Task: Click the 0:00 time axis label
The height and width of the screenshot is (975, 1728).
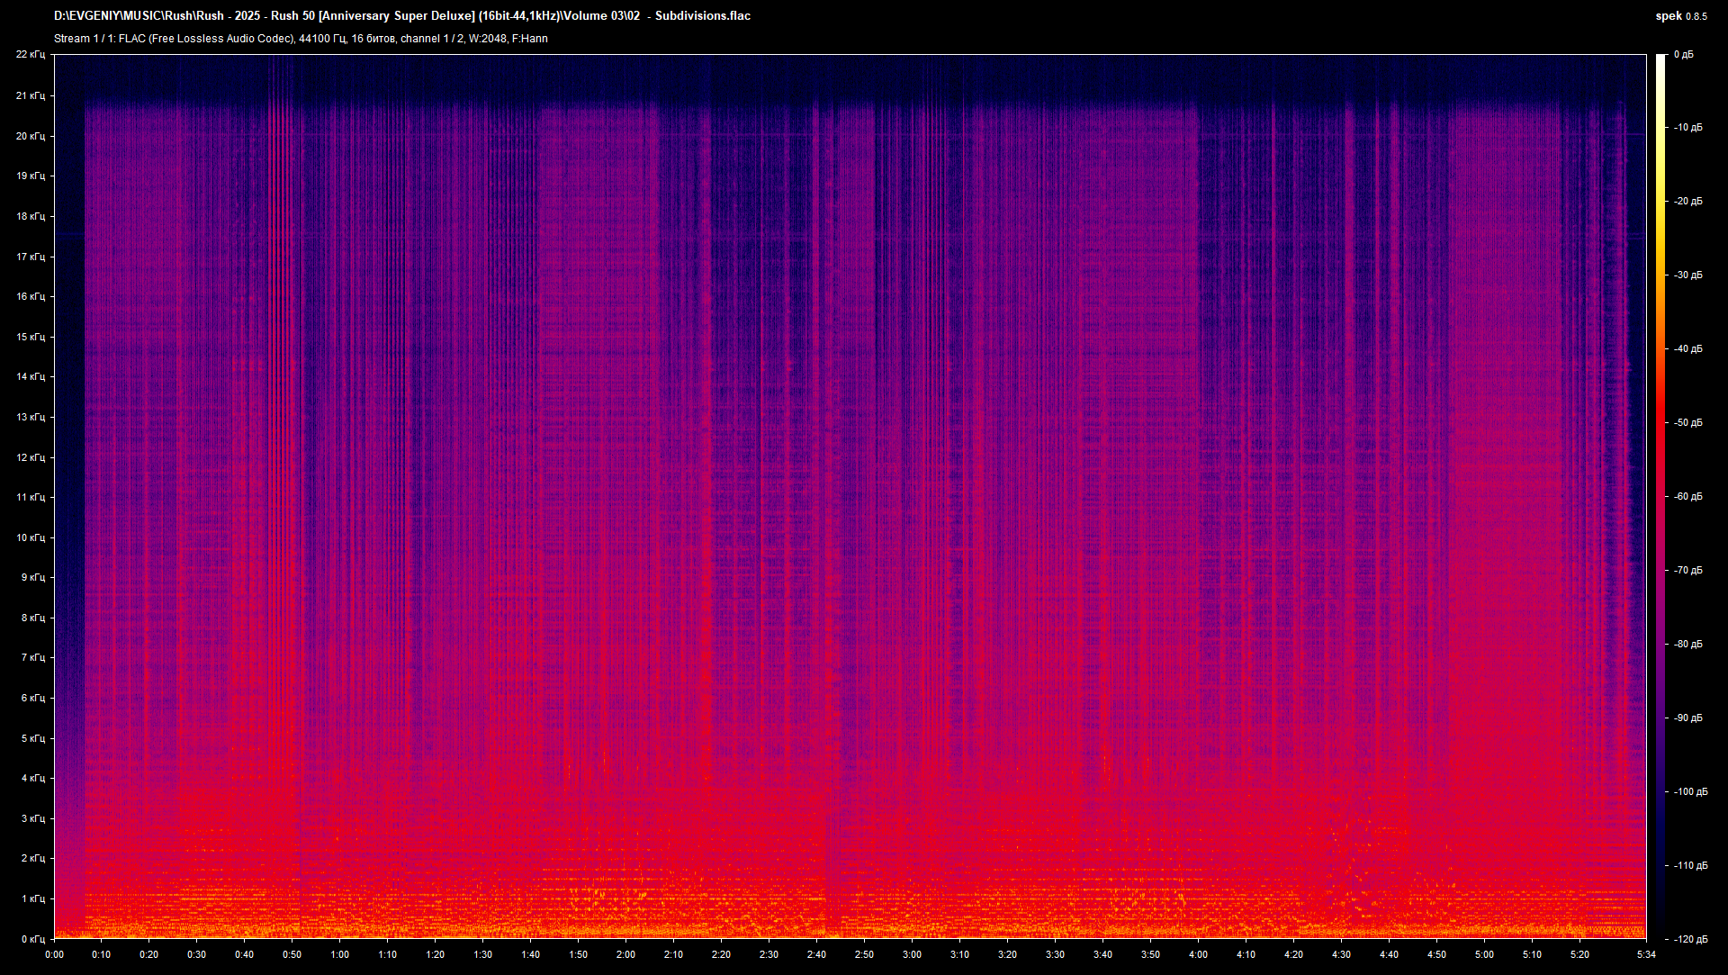Action: (x=54, y=954)
